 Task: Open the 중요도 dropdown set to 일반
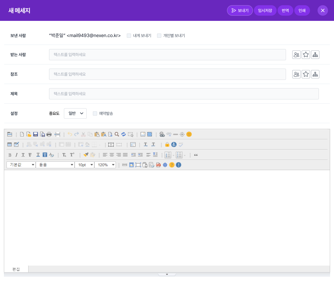75,113
